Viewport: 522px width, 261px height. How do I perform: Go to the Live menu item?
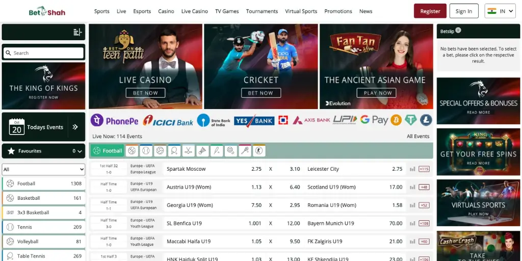pos(121,11)
